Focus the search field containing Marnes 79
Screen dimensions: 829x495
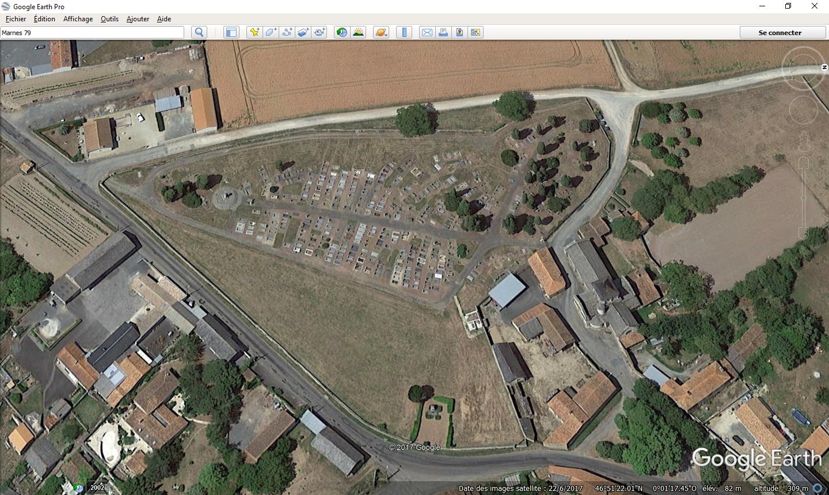click(x=92, y=32)
